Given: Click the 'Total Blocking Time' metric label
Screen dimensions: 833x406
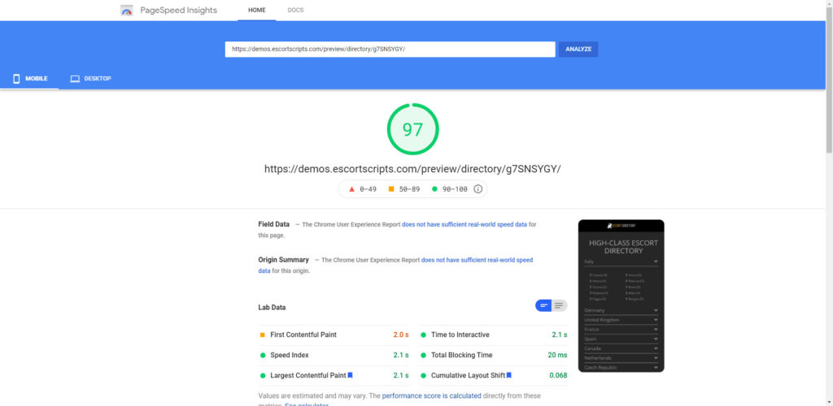Looking at the screenshot, I should point(462,355).
